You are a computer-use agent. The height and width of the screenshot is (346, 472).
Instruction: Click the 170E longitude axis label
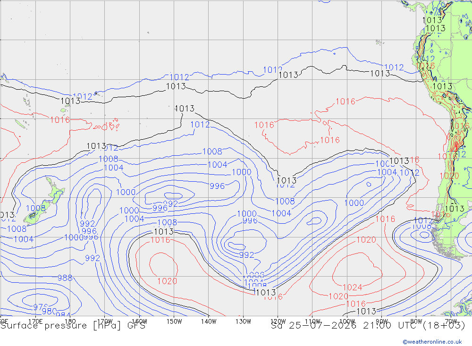(x=35, y=321)
